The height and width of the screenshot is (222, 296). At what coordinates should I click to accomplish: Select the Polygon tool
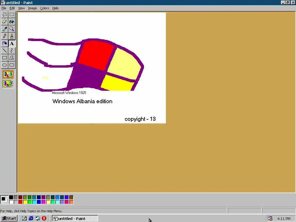12,58
